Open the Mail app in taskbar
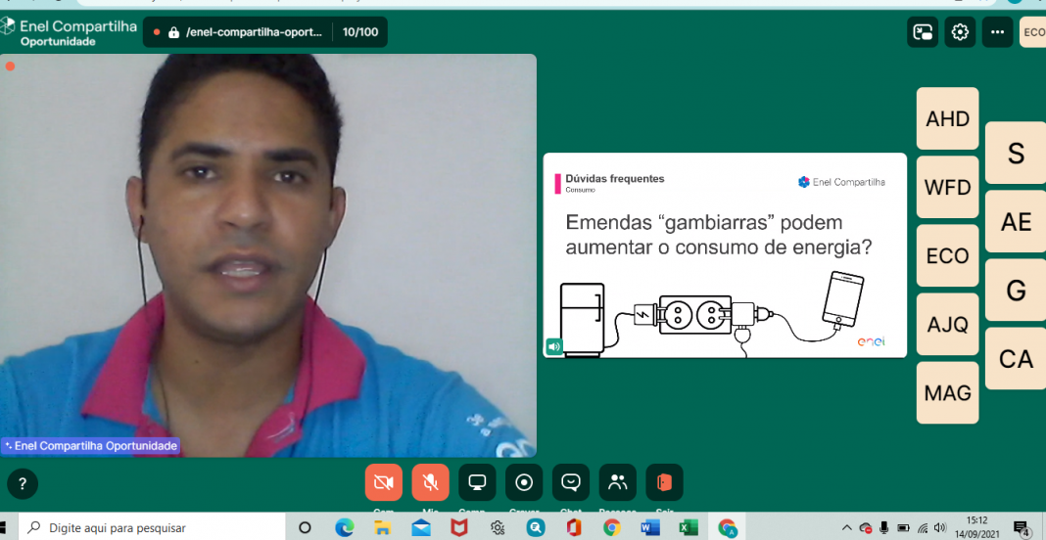The width and height of the screenshot is (1046, 540). 421,528
